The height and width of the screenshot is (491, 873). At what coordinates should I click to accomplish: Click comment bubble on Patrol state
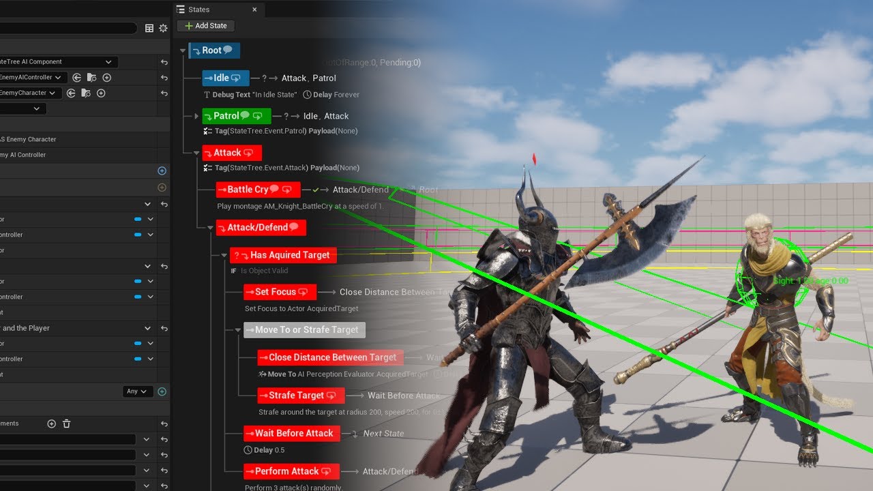(245, 115)
